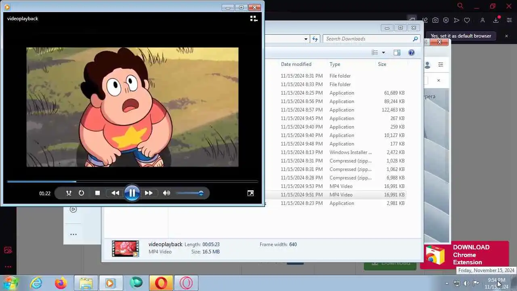Sort files by Date modified column
The height and width of the screenshot is (291, 517).
(296, 64)
